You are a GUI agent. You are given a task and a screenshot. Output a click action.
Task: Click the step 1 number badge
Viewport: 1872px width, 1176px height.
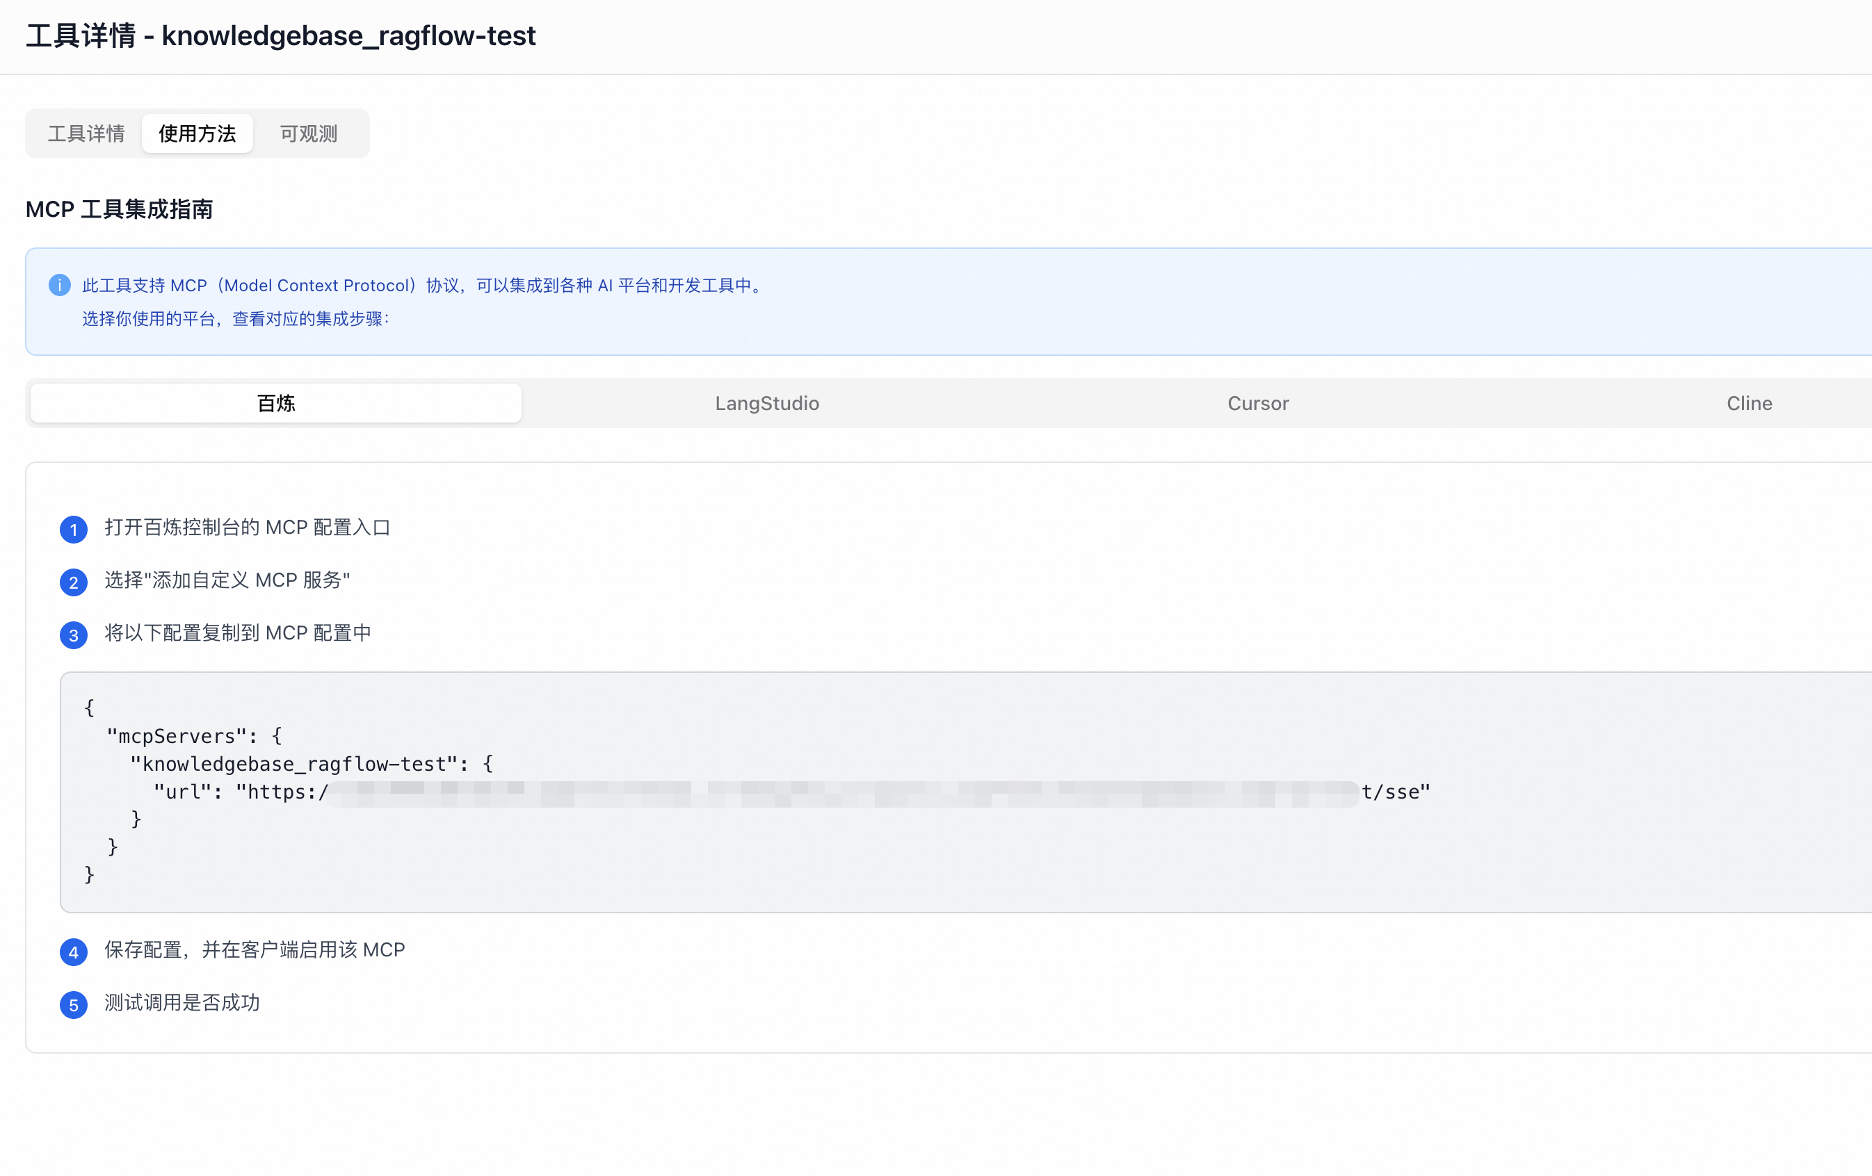click(x=74, y=530)
